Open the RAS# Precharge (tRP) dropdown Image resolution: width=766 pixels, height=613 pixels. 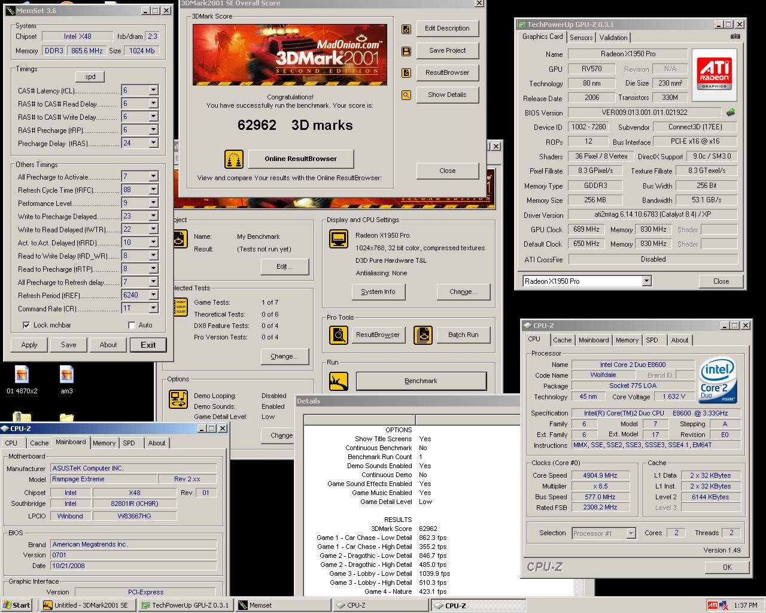[153, 130]
